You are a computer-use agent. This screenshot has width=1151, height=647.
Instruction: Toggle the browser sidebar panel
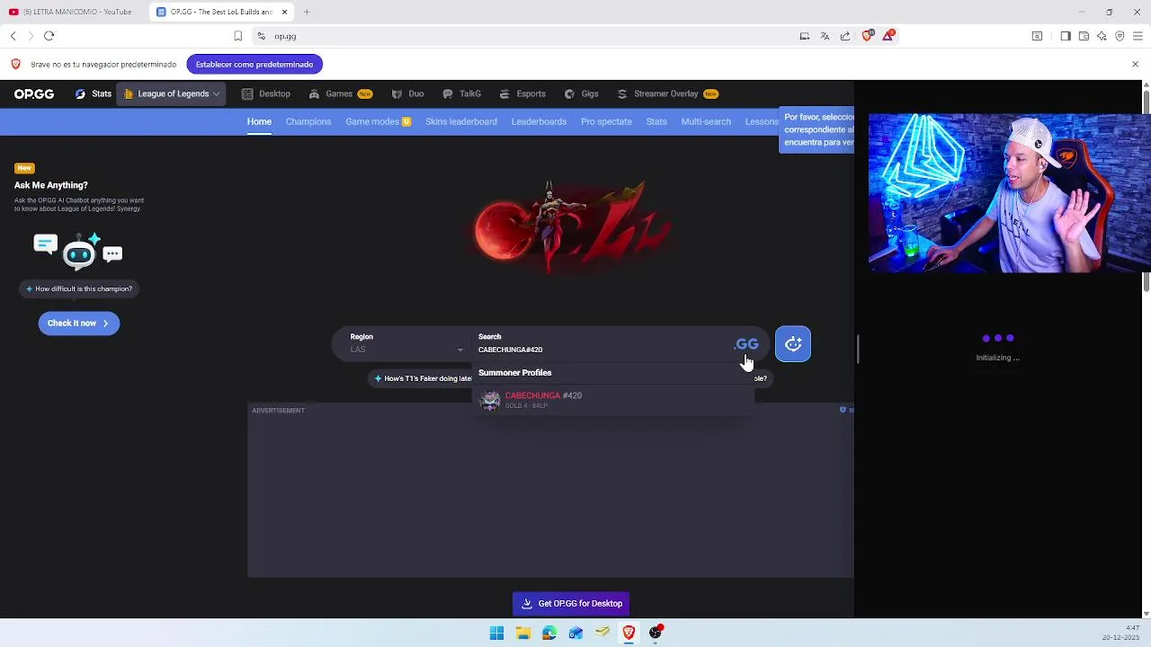click(x=1066, y=36)
